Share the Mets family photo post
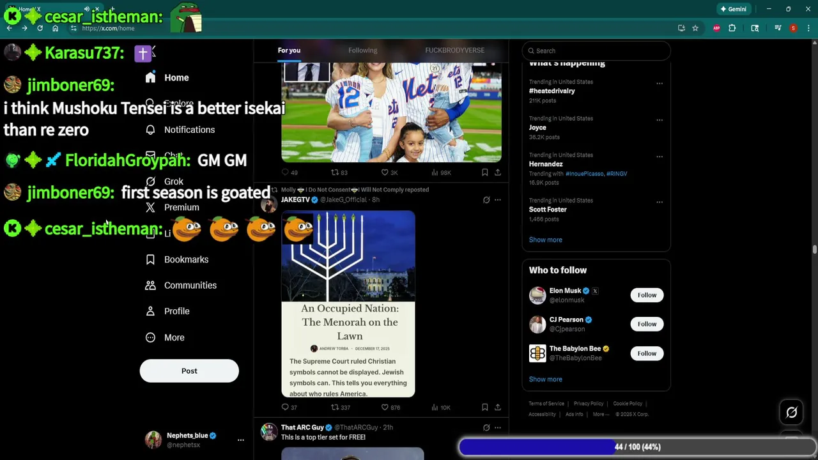 498,172
